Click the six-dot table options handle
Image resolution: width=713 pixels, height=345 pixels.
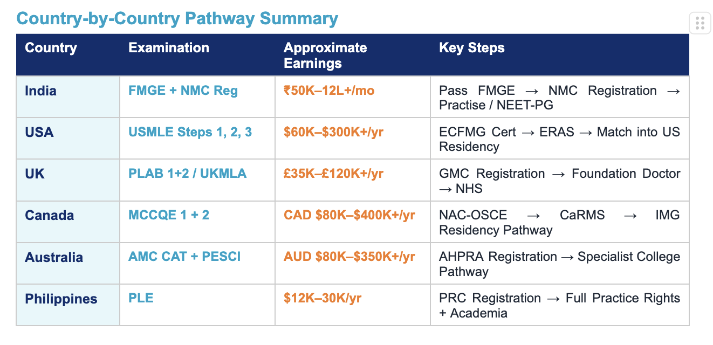click(700, 23)
